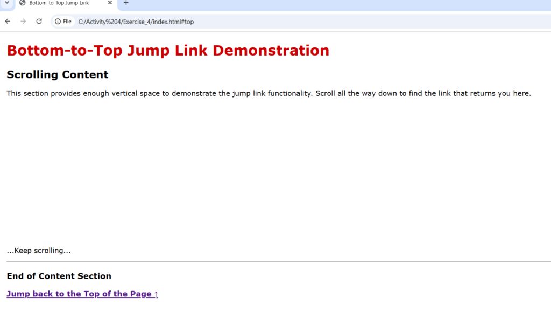Click the globe favicon on the tab
The height and width of the screenshot is (319, 551).
click(x=22, y=3)
